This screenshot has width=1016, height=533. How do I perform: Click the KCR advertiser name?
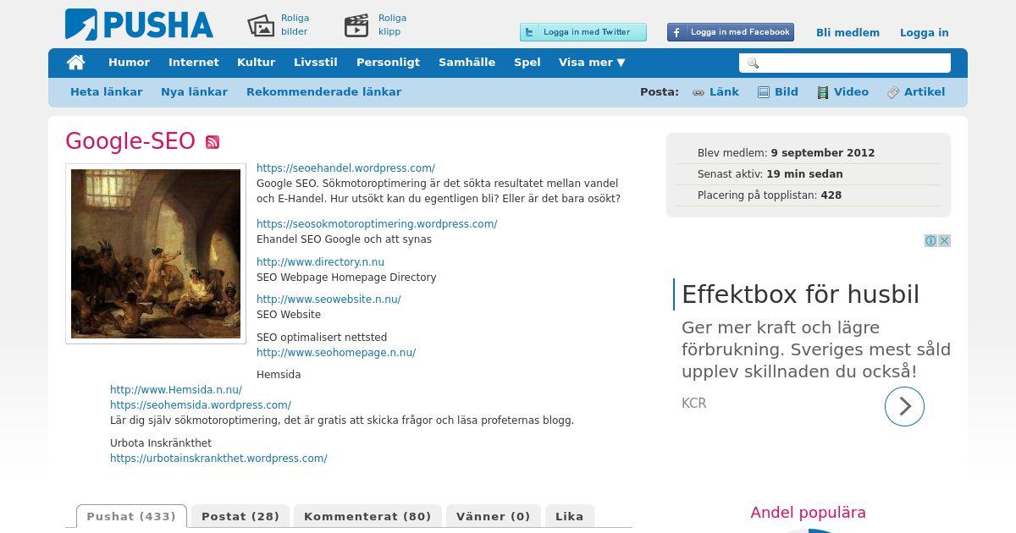pyautogui.click(x=693, y=404)
